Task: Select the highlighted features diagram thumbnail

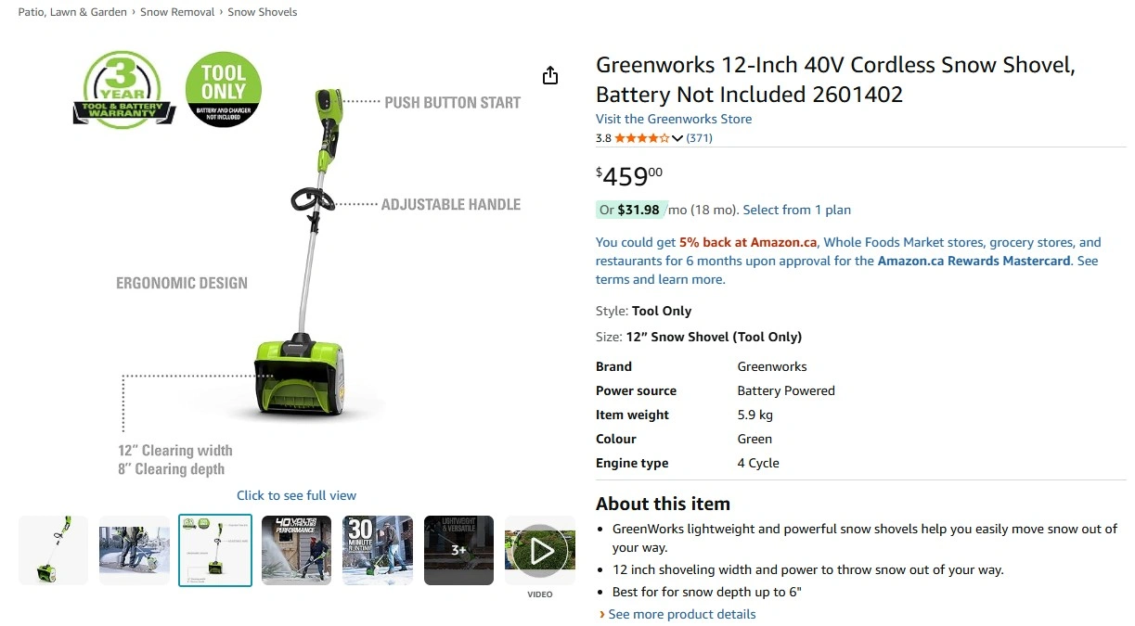Action: (215, 551)
